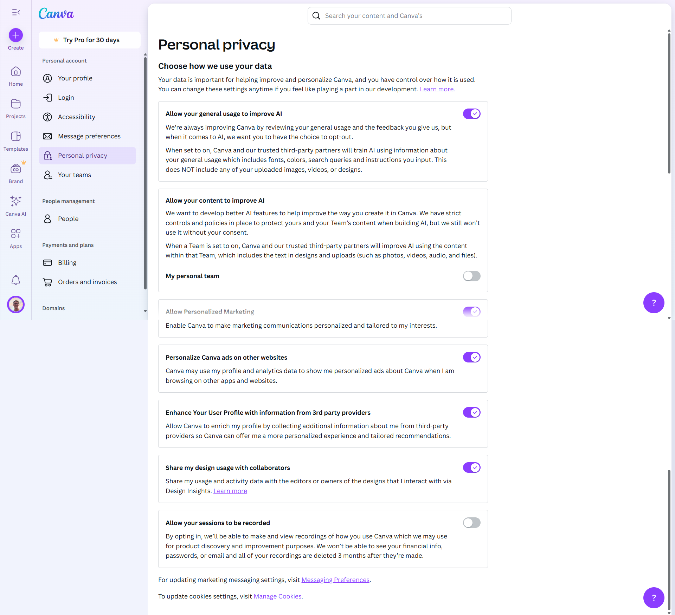Open the notifications bell
This screenshot has height=615, width=675.
[x=16, y=280]
